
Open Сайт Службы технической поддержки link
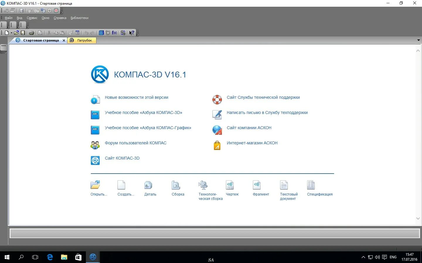tap(263, 98)
